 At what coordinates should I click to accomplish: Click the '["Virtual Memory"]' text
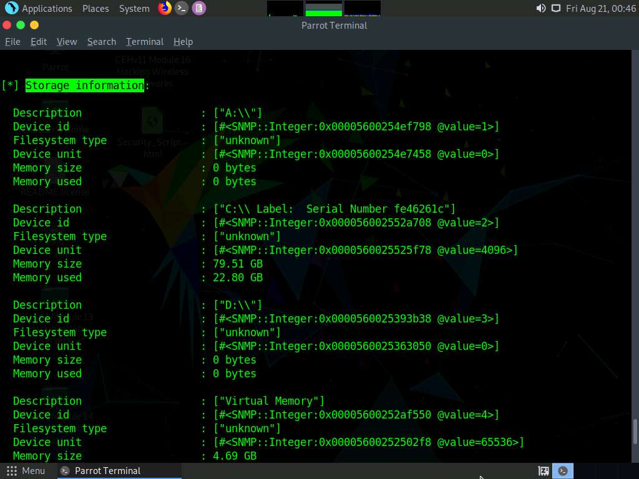point(269,401)
